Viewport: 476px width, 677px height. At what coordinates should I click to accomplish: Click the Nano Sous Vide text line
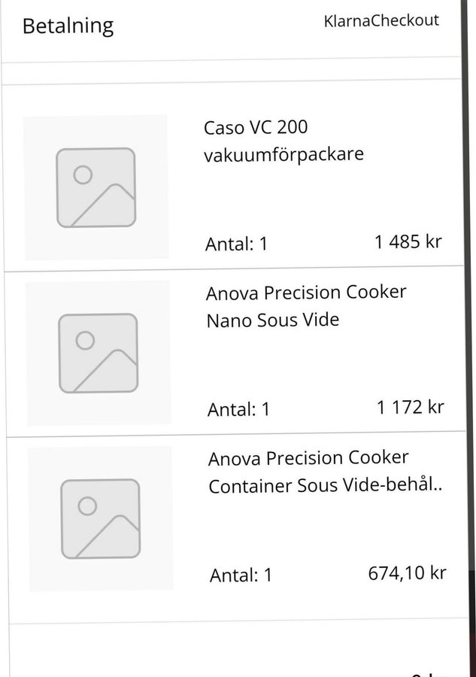272,320
